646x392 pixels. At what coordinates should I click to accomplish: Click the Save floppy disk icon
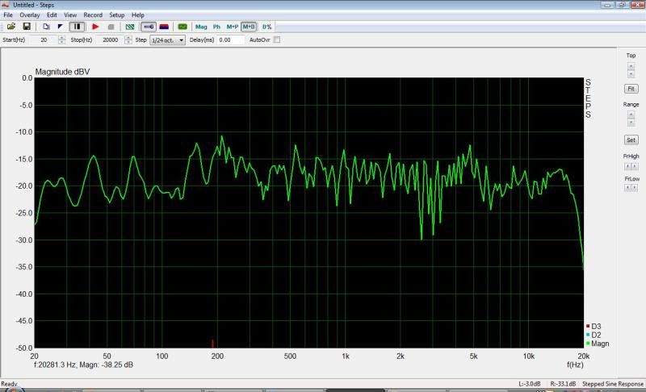[26, 27]
